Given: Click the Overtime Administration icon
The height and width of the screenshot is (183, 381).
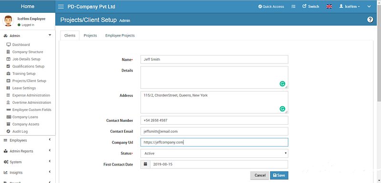Looking at the screenshot, I should (8, 102).
